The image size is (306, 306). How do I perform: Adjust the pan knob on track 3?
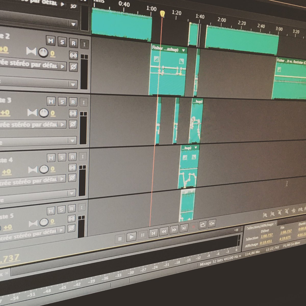pyautogui.click(x=44, y=112)
